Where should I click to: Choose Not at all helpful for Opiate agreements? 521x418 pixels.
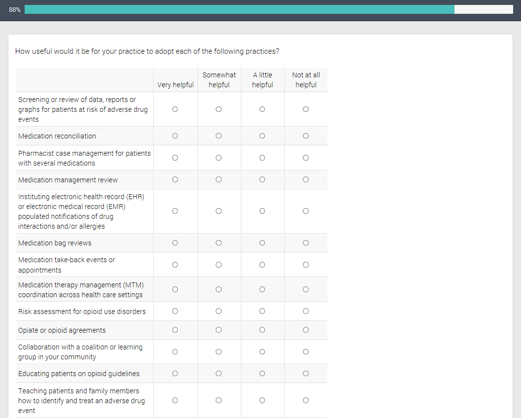point(306,330)
